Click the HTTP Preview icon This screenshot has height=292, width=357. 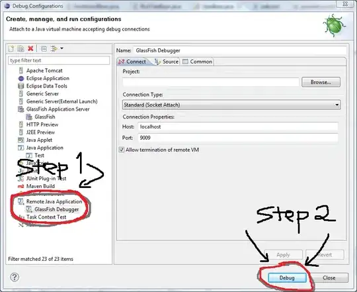pos(21,124)
